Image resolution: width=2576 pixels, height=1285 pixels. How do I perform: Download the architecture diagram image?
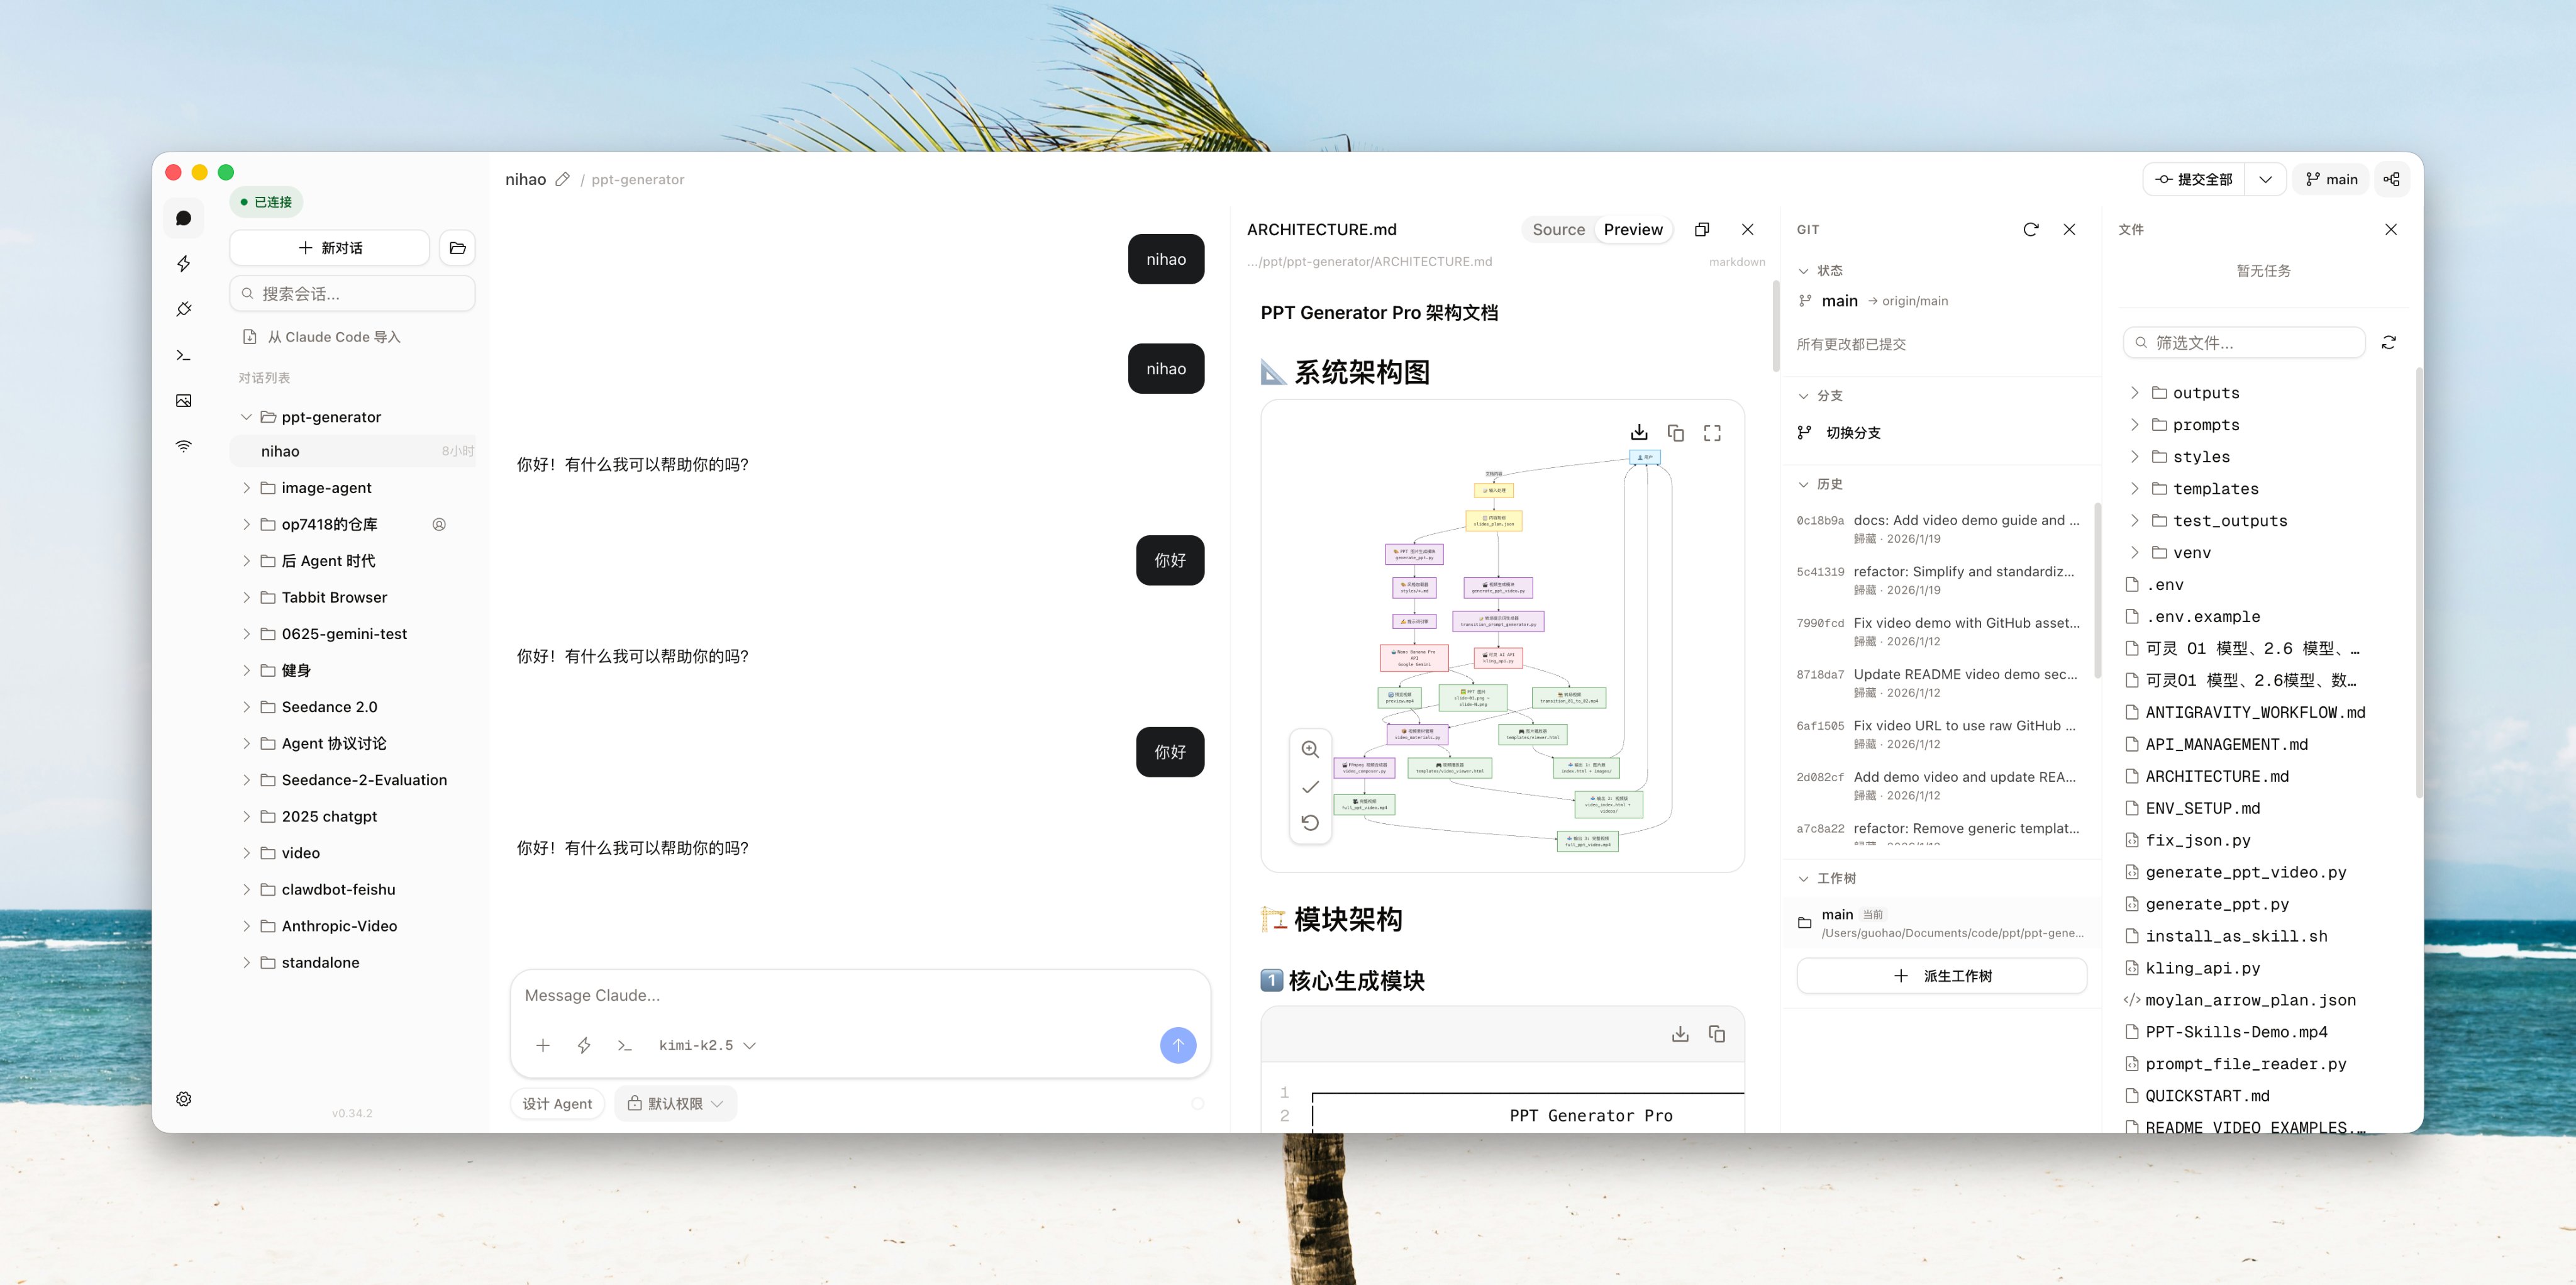click(x=1639, y=433)
